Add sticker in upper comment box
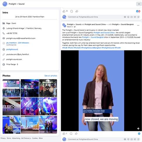This screenshot has width=142, height=142. click(x=138, y=17)
